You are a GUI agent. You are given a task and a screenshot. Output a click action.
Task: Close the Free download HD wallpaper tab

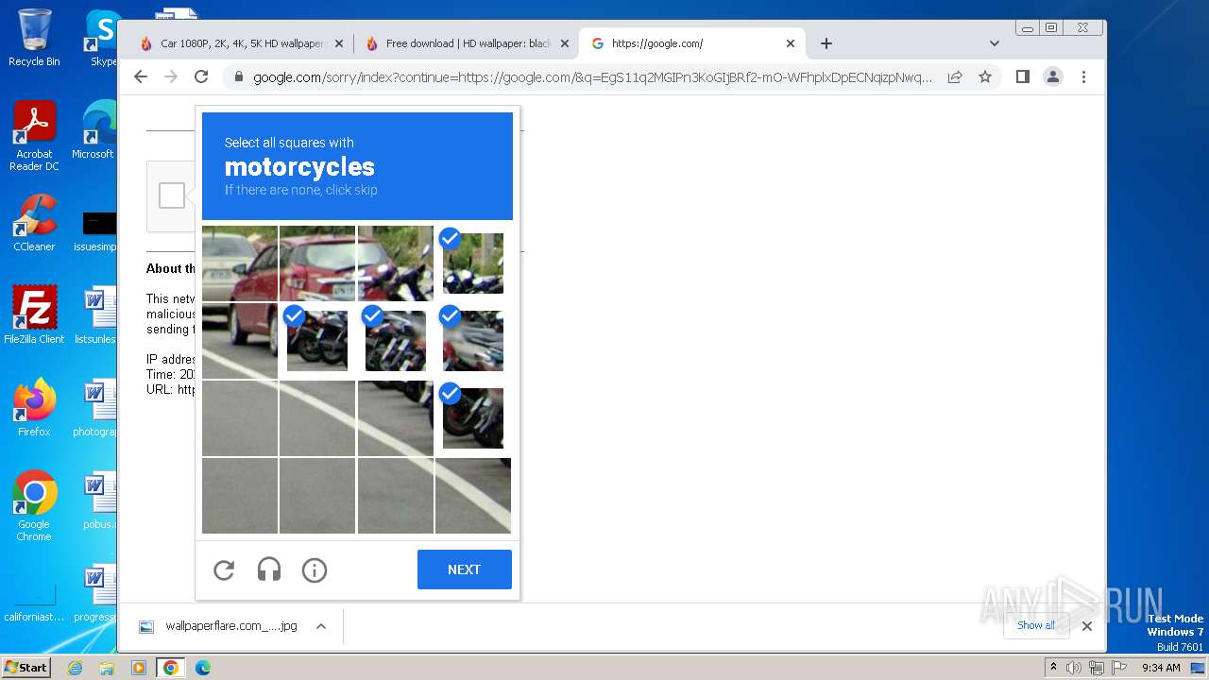coord(565,43)
